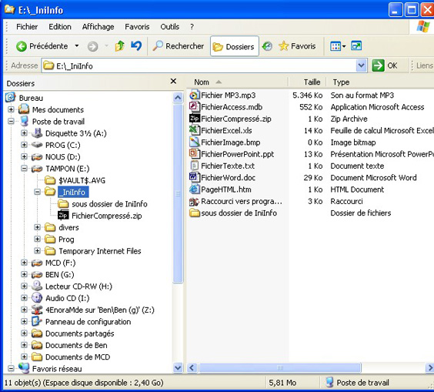This screenshot has width=434, height=392.
Task: Open the Affichage views icon dropdown
Action: point(338,46)
